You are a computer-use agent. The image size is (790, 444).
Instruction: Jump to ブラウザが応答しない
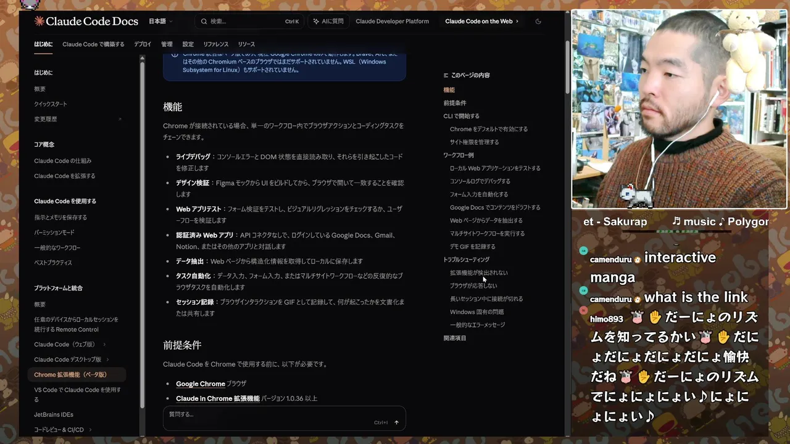[x=473, y=286]
